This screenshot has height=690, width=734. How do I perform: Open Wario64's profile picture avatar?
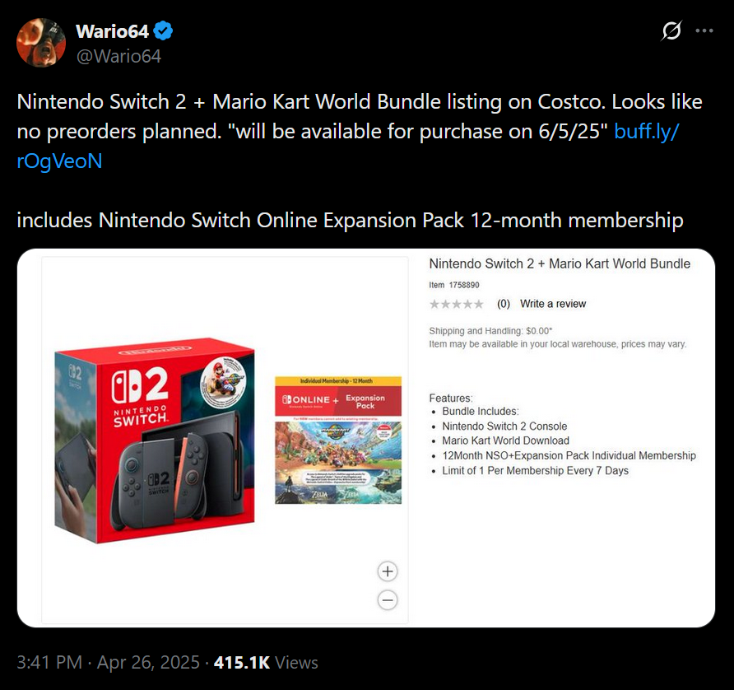[40, 43]
